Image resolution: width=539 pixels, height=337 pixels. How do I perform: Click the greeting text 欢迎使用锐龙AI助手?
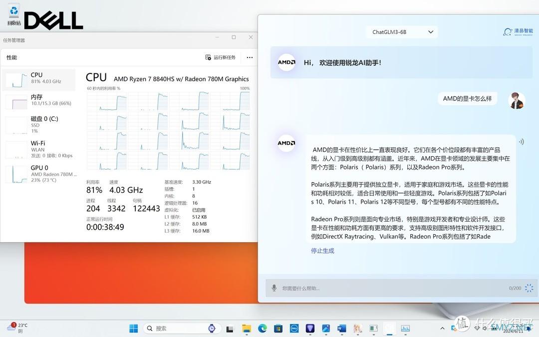point(350,62)
